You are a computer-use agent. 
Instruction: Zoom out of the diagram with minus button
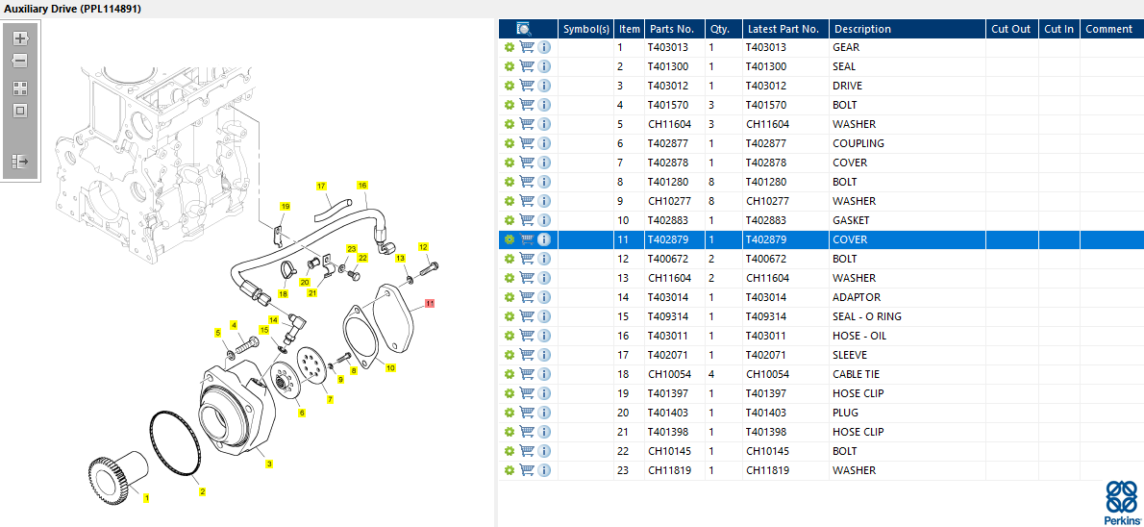tap(20, 62)
